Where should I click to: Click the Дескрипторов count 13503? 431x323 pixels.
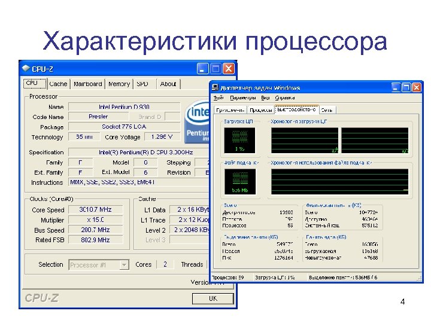[x=286, y=212]
